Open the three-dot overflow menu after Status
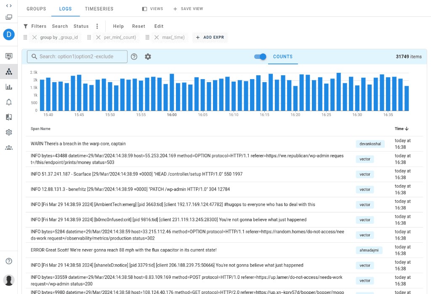Screen dimensions: 431x294 [x=97, y=26]
